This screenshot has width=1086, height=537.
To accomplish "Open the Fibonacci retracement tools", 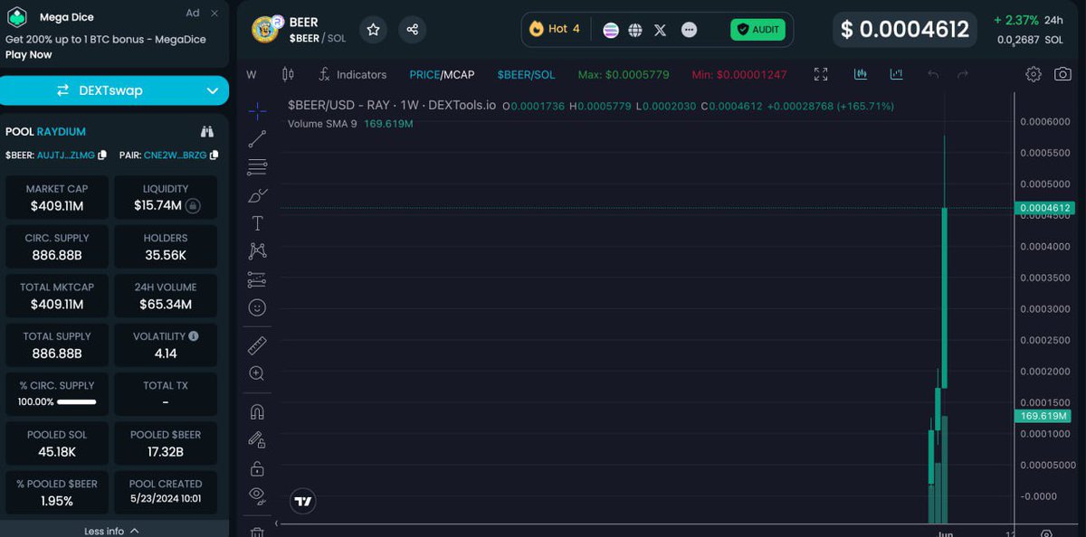I will [x=257, y=167].
